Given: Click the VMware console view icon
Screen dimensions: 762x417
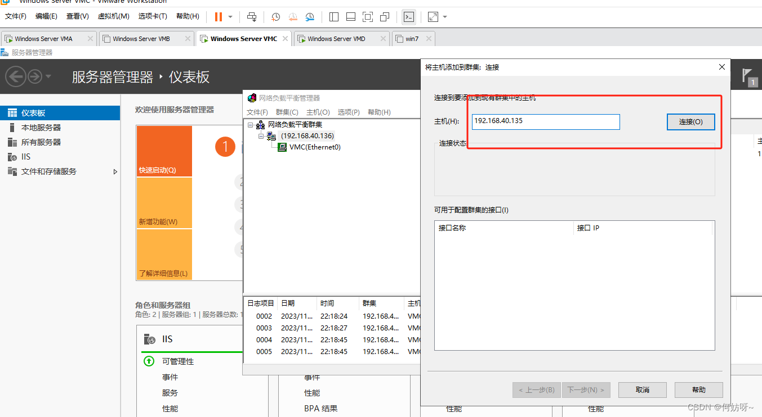Looking at the screenshot, I should pyautogui.click(x=409, y=17).
